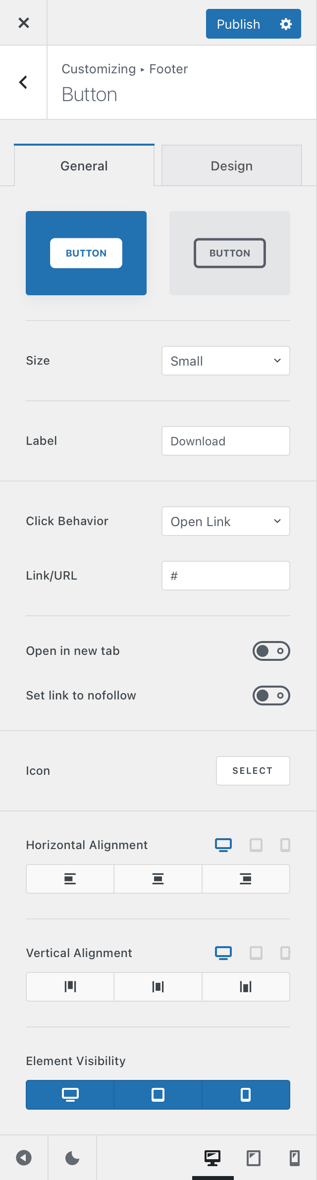
Task: Toggle mobile visibility in Element Visibility
Action: pos(246,1095)
